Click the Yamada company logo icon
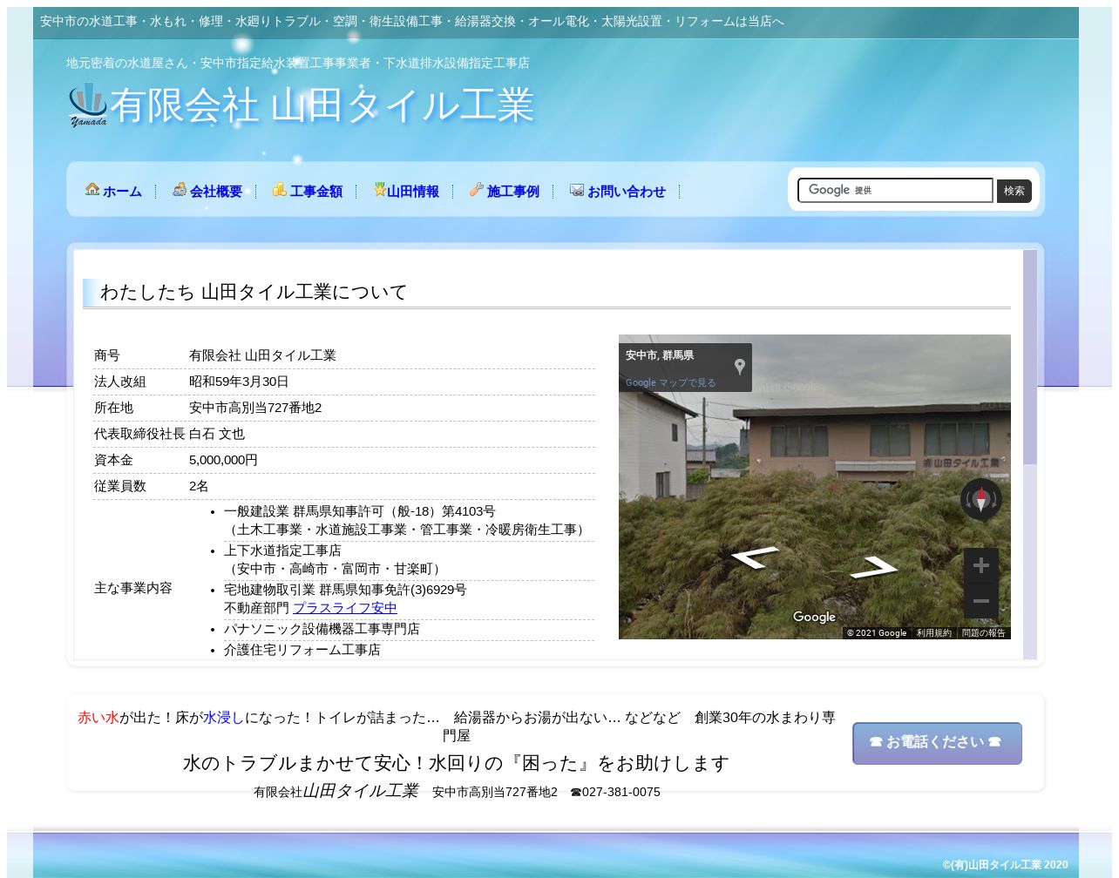Viewport: 1119px width, 878px height. (x=88, y=105)
